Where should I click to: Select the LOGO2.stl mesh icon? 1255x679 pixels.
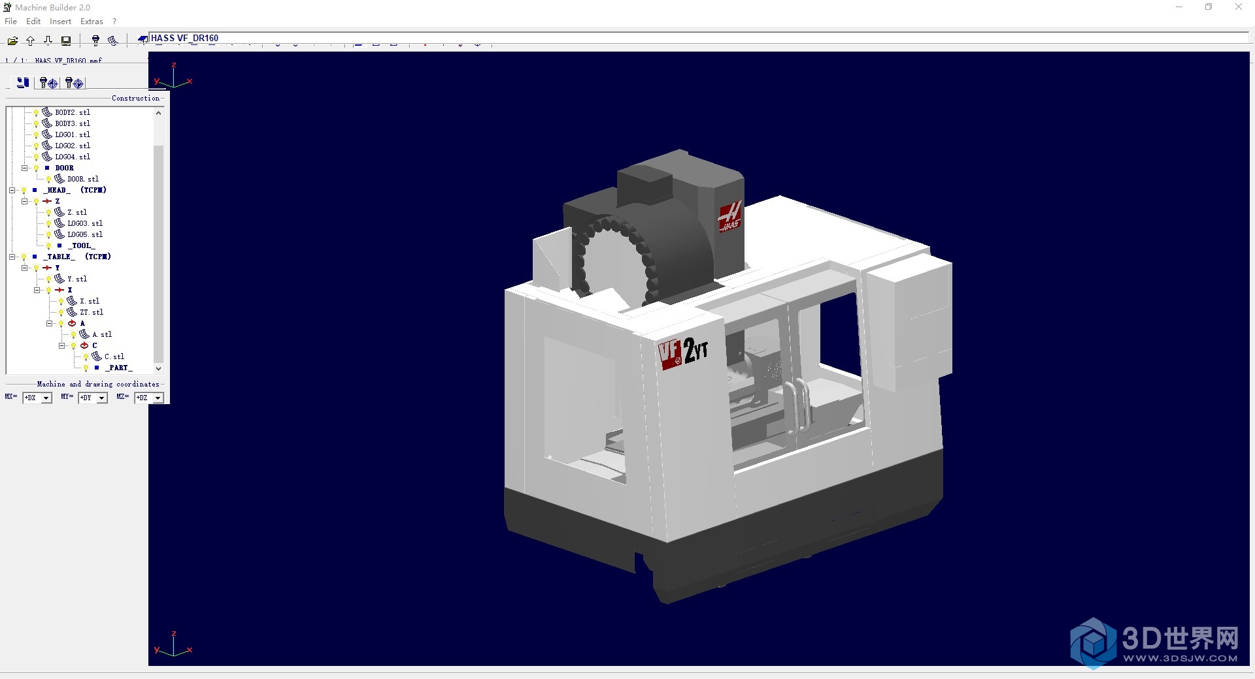click(47, 146)
